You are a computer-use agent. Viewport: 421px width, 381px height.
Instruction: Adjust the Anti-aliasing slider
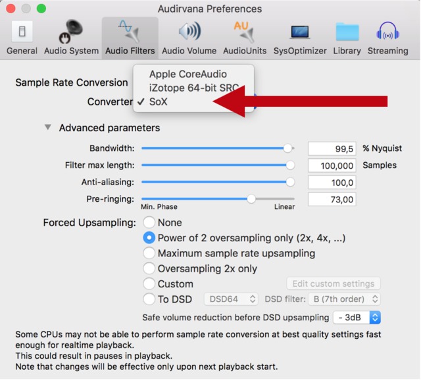[x=218, y=182]
